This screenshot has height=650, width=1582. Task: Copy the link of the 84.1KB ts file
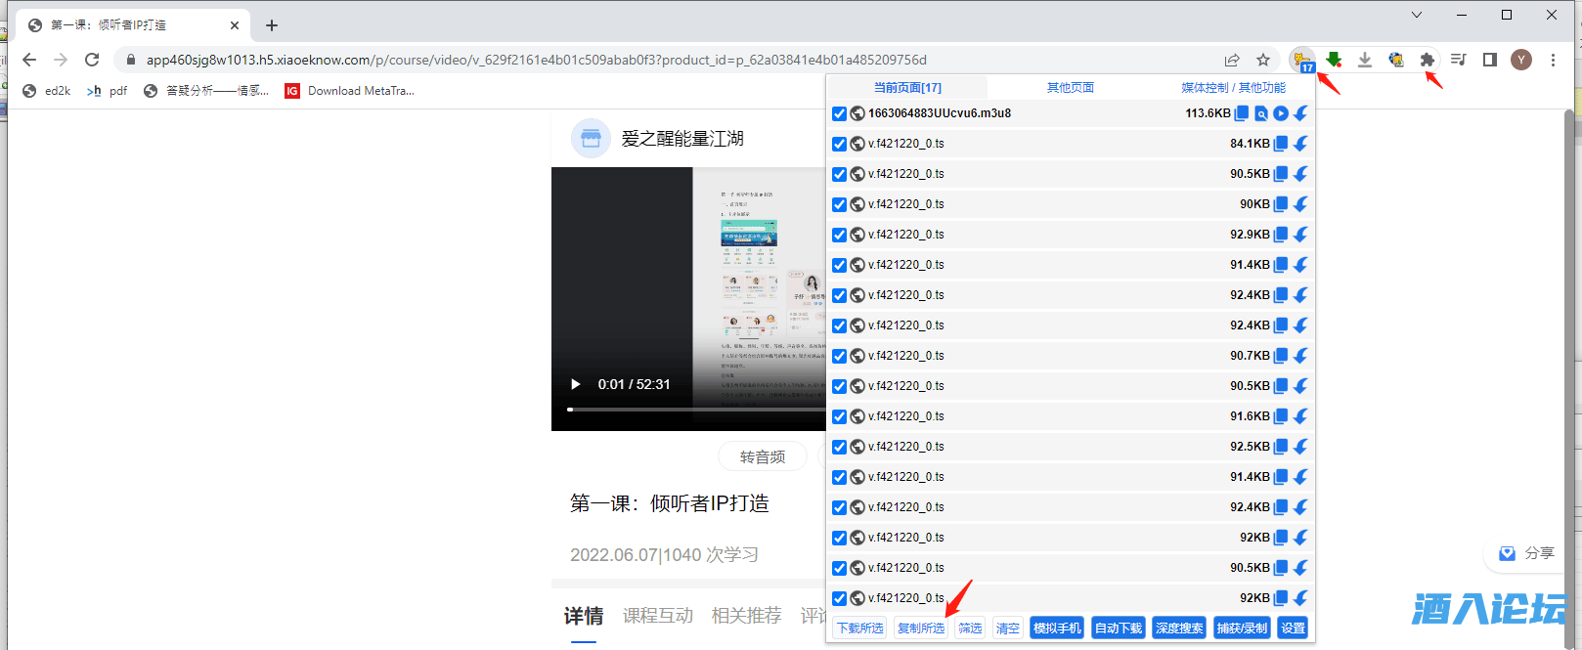[1281, 144]
